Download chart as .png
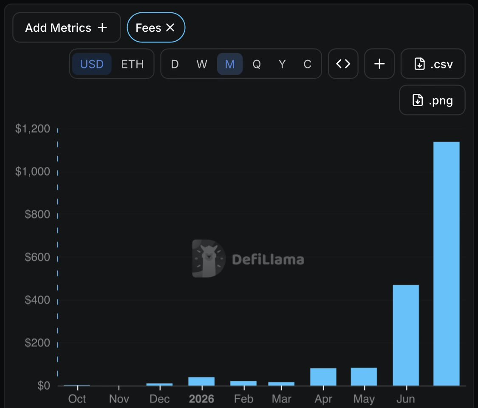Viewport: 478px width, 408px height. [432, 100]
